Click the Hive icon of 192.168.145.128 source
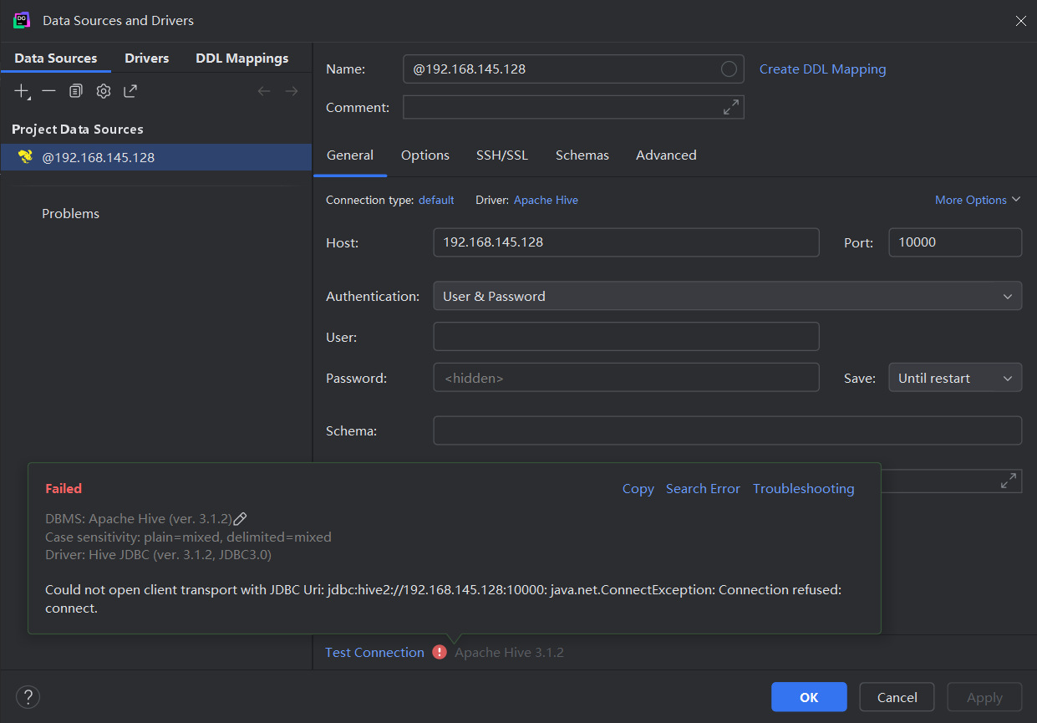1037x723 pixels. pos(25,157)
